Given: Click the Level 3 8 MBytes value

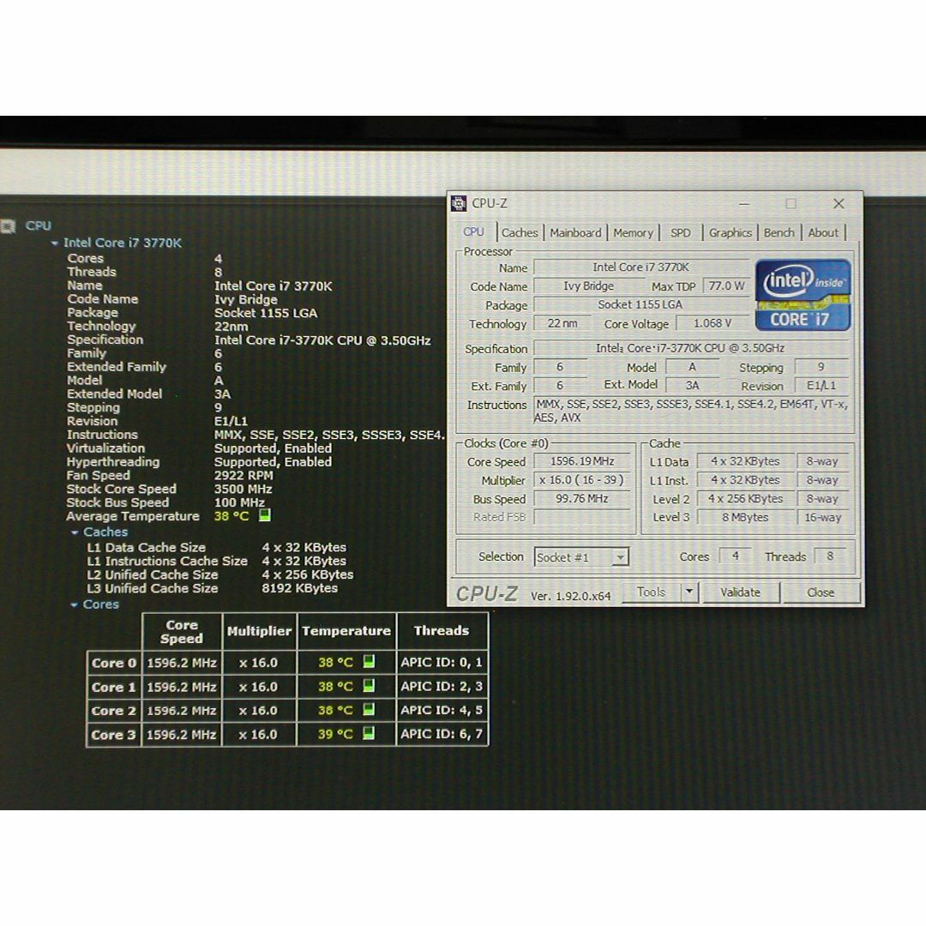Looking at the screenshot, I should 745,517.
